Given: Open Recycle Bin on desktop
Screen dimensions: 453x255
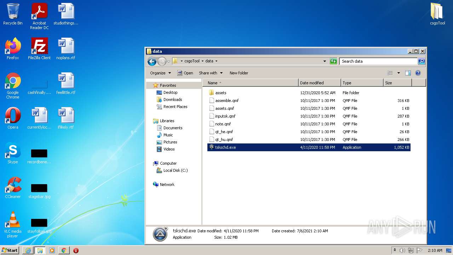Looking at the screenshot, I should coord(13,14).
